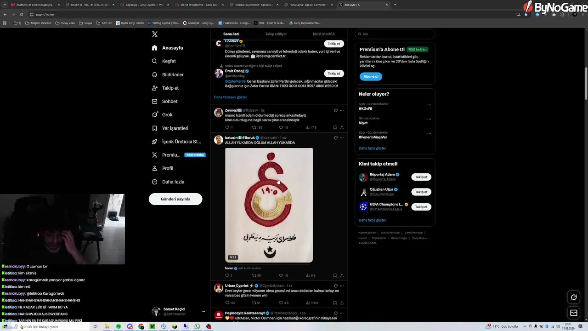Click Grok icon on batuzin's post
588x331 pixels.
click(x=336, y=137)
